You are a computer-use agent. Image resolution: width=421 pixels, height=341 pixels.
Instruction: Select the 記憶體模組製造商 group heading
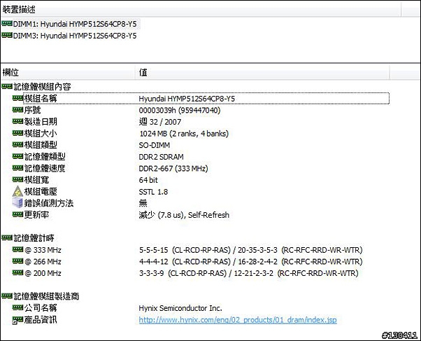pyautogui.click(x=46, y=296)
